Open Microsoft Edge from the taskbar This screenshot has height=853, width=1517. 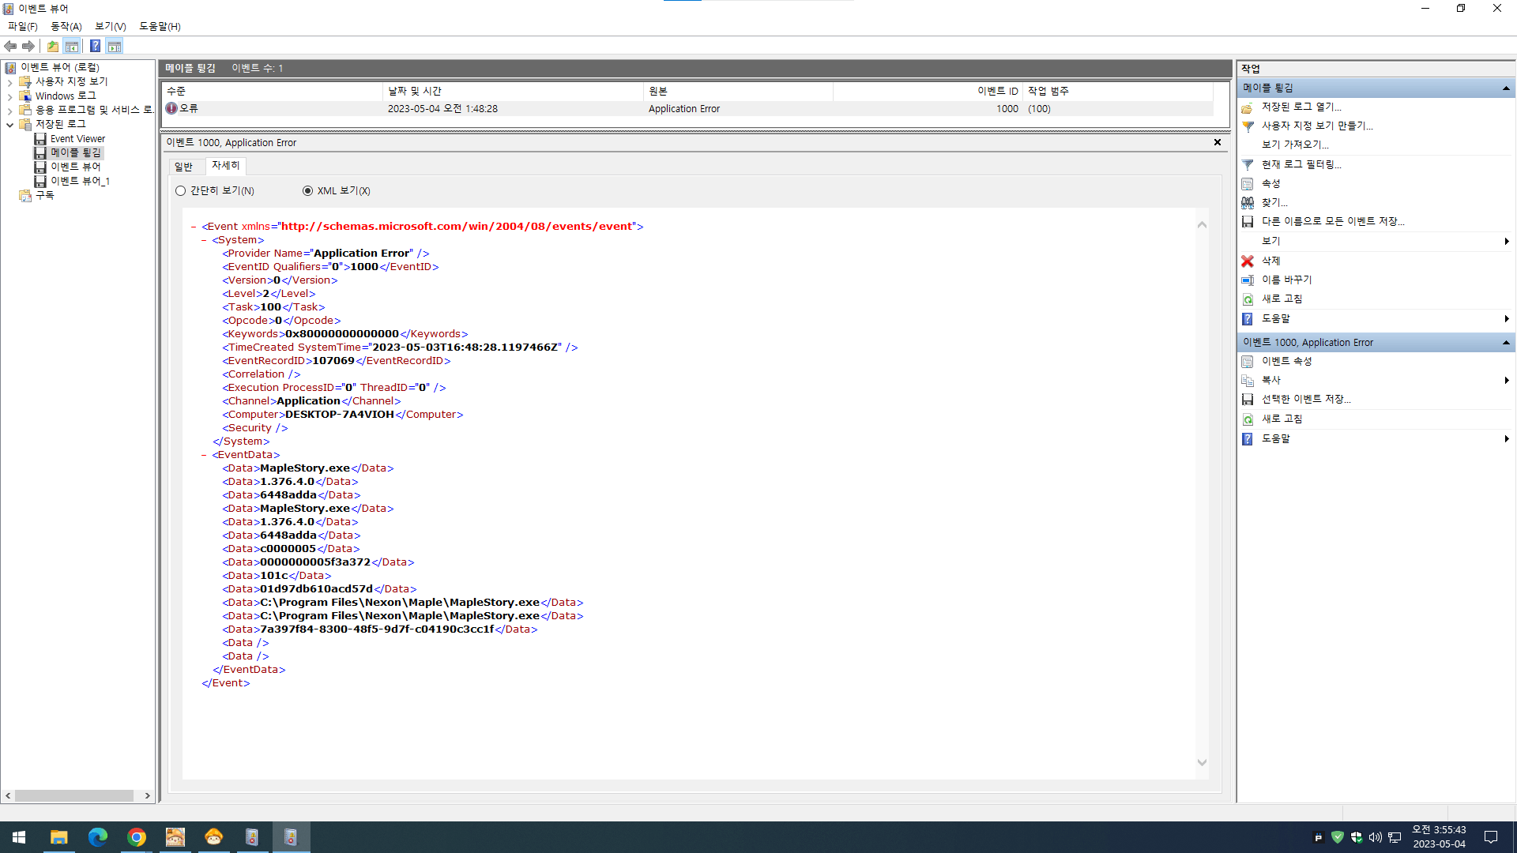point(97,837)
